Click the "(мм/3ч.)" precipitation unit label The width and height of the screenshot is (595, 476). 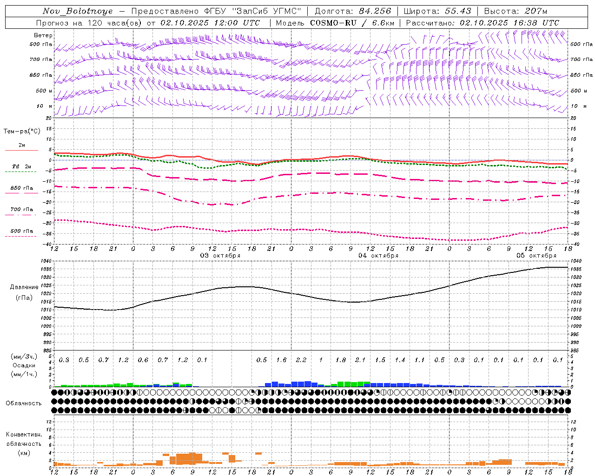(x=24, y=357)
